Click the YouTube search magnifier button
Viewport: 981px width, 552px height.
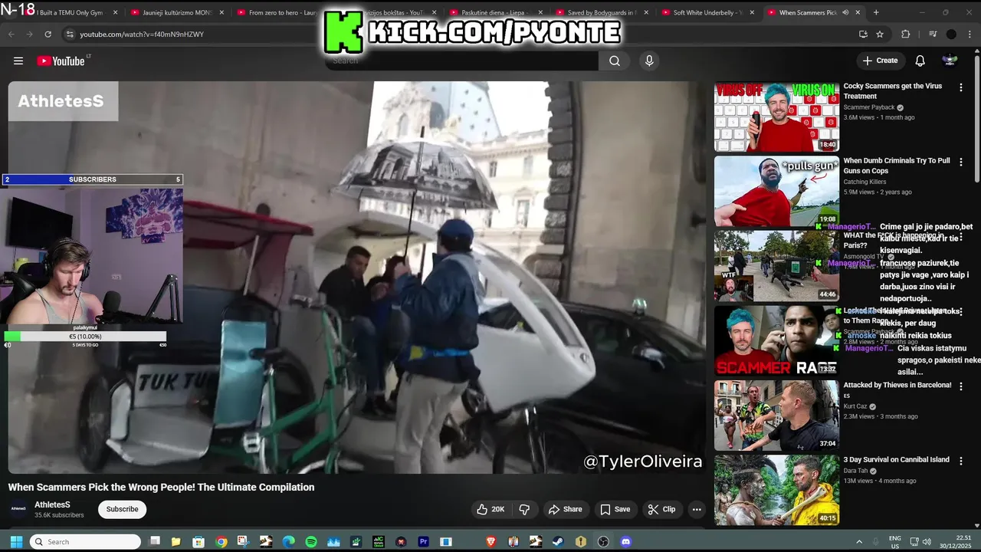(x=615, y=61)
